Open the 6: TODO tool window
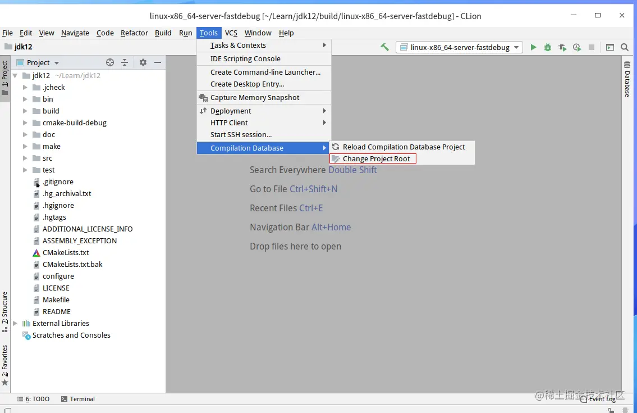The width and height of the screenshot is (637, 413). pos(33,399)
